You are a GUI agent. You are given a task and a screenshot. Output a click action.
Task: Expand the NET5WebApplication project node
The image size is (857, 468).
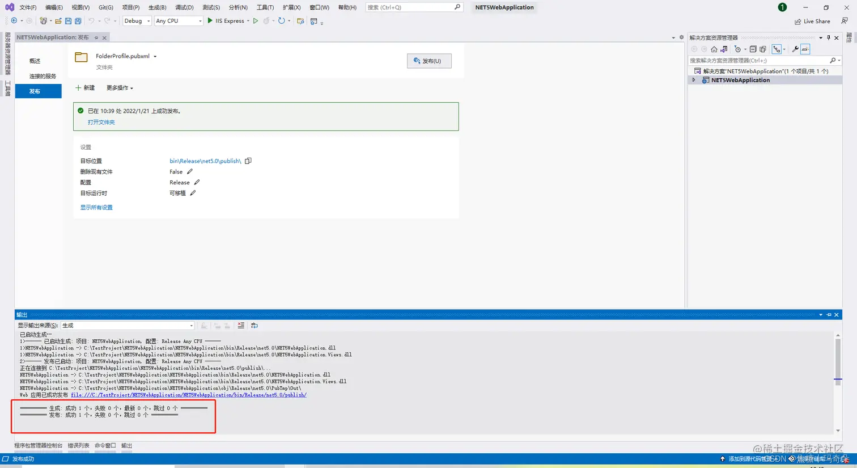tap(694, 80)
